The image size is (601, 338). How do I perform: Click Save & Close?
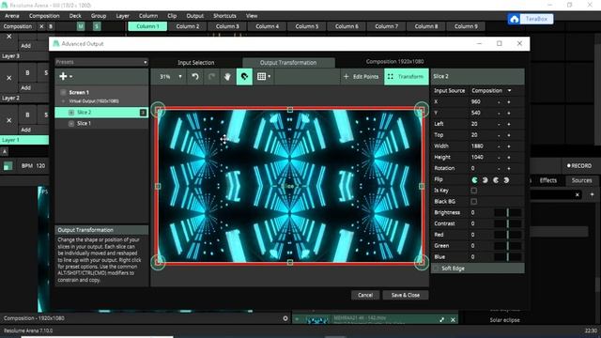coord(405,295)
